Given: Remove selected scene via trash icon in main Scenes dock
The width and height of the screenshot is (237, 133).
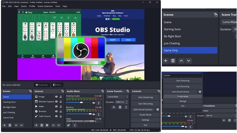Looking at the screenshot, I should [10, 125].
